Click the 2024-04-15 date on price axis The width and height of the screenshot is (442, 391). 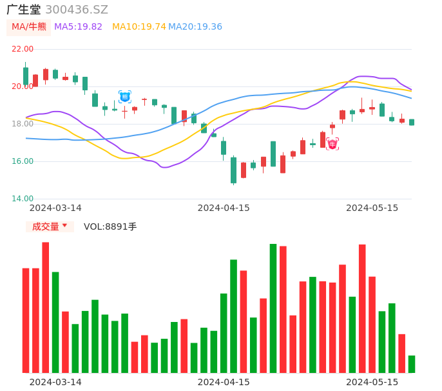coord(224,208)
